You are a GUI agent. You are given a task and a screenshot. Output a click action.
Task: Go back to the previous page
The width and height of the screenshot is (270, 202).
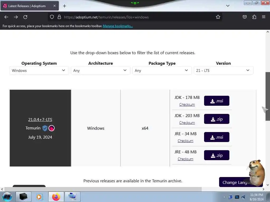[x=6, y=17]
